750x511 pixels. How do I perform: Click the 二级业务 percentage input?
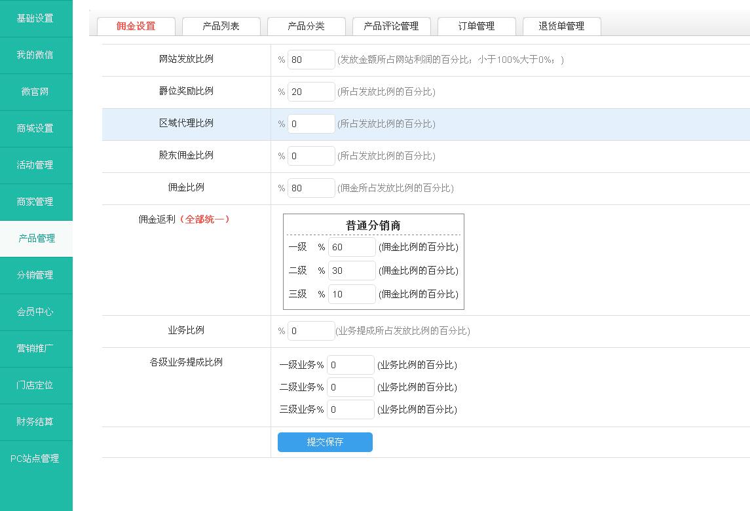click(x=350, y=387)
